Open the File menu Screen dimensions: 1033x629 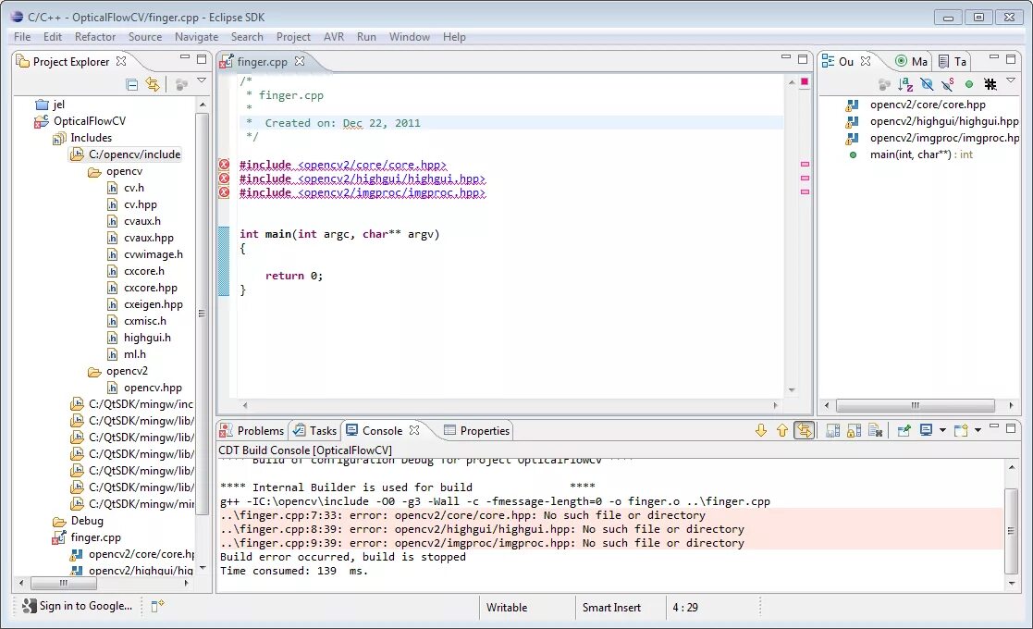[22, 37]
